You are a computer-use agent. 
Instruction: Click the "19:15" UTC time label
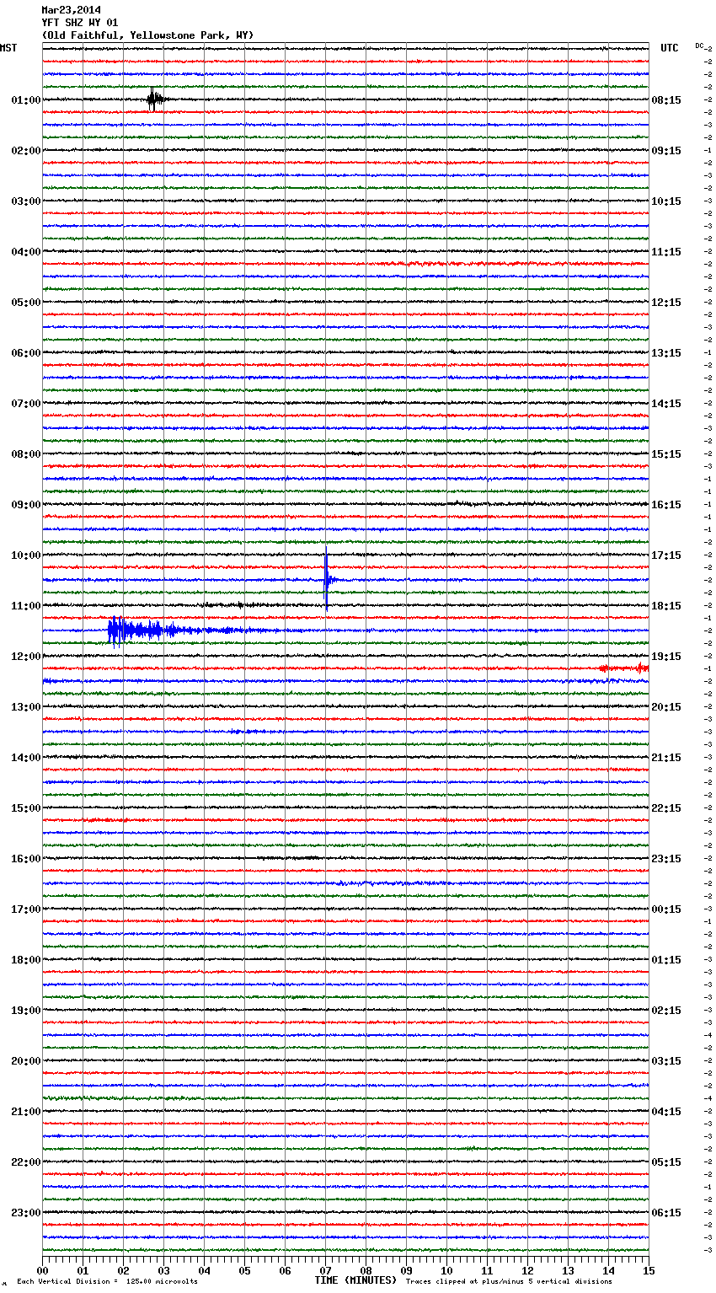pos(666,657)
